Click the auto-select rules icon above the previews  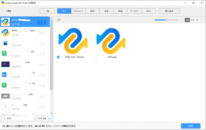pyautogui.click(x=59, y=20)
